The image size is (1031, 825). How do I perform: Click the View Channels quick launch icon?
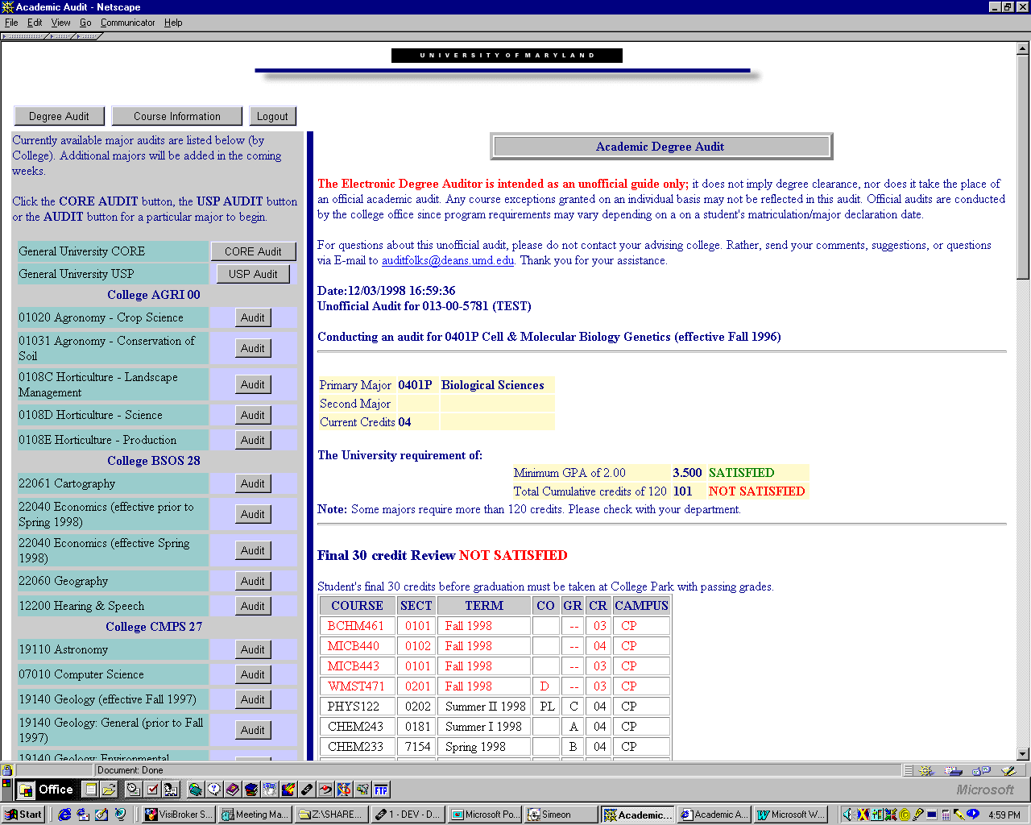click(120, 815)
